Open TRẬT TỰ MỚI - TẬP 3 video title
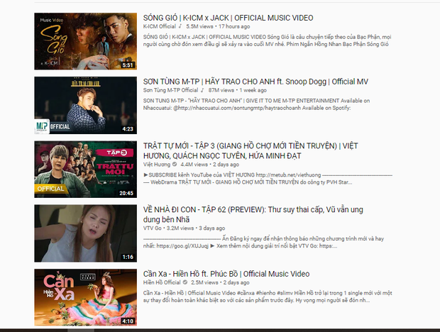This screenshot has height=332, width=440. [x=251, y=151]
